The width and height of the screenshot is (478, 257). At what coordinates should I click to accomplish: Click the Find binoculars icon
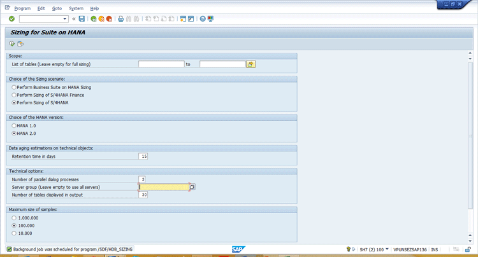tap(129, 19)
